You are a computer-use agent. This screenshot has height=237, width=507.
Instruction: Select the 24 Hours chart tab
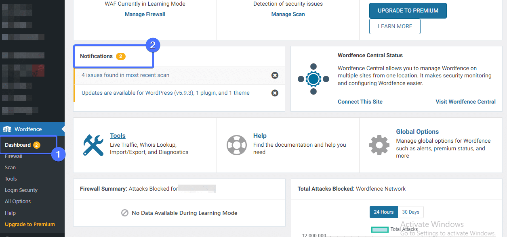383,212
